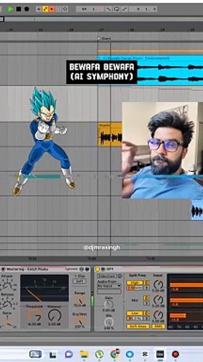This screenshot has height=362, width=203.
Task: Select the cyan Bewafa instrumental audio clip
Action: (x=151, y=70)
